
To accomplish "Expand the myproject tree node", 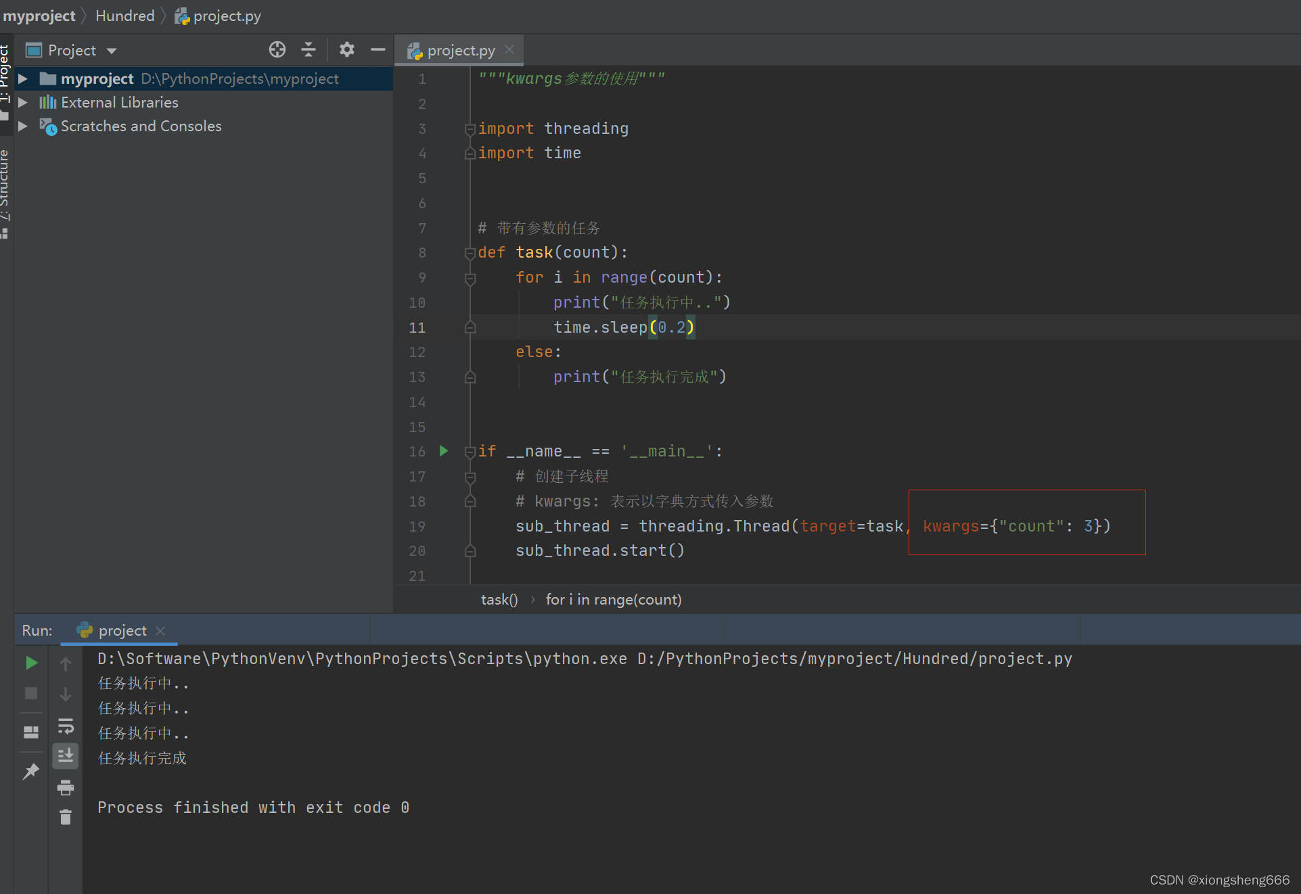I will tap(23, 79).
